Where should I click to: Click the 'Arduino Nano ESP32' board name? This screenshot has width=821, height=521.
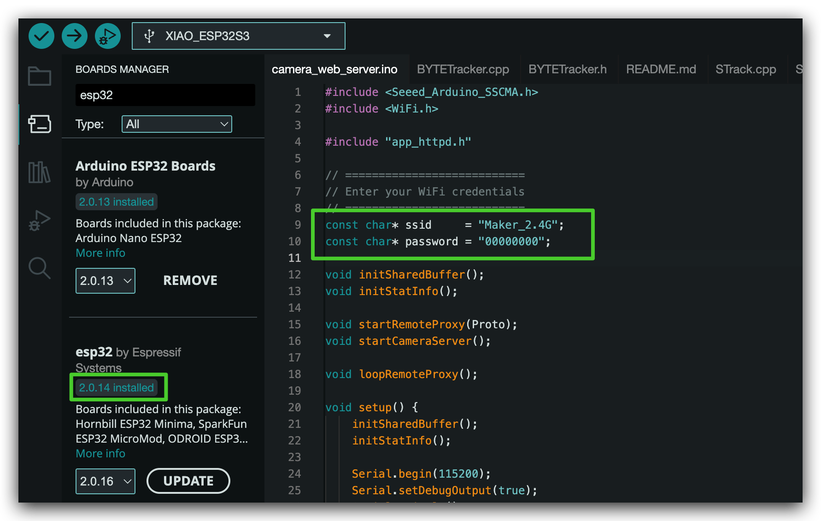[x=129, y=238]
